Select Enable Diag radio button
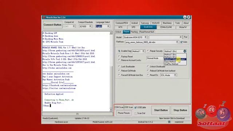Screen dimensions: 233x131 coord(119,51)
